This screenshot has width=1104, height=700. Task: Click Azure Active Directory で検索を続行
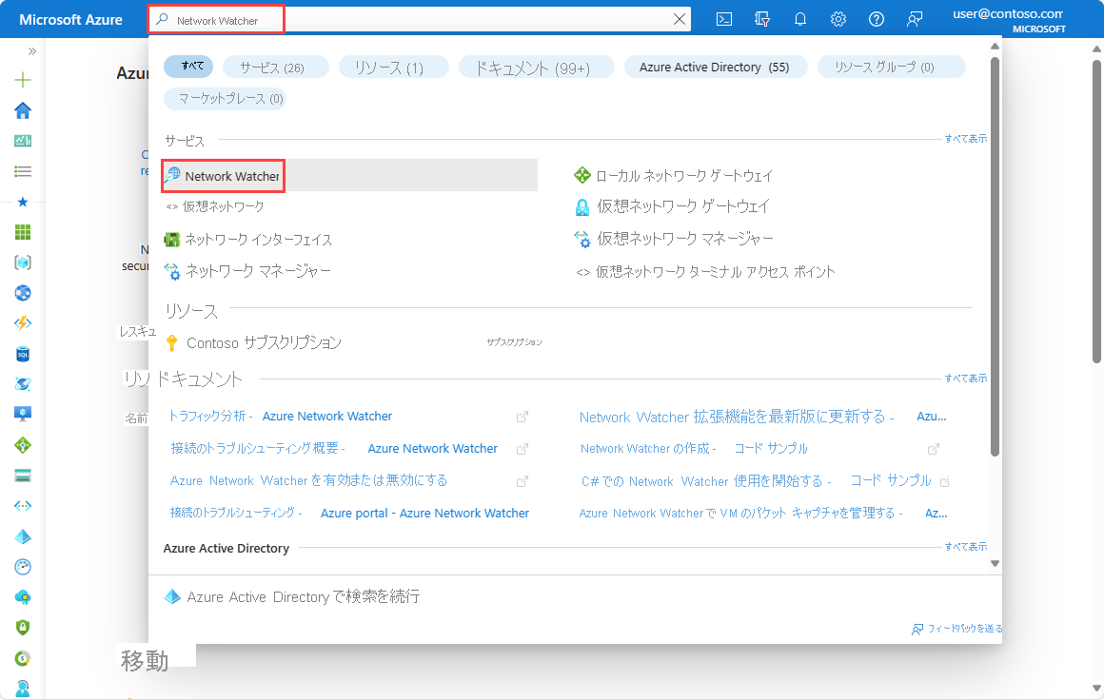(x=291, y=596)
